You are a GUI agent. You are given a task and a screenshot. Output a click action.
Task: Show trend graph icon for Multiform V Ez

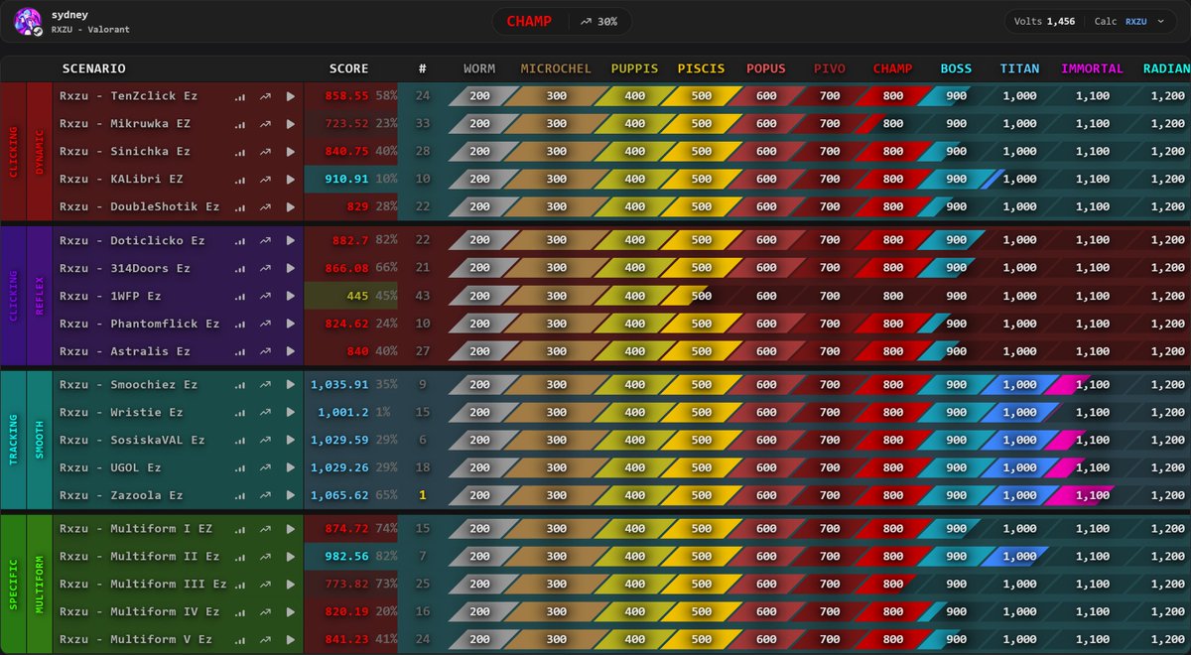(265, 640)
